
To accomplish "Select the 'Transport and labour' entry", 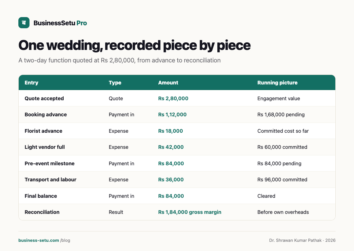I will [x=50, y=179].
